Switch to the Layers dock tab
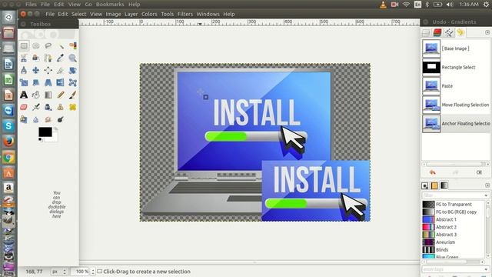The image size is (492, 277). click(x=426, y=32)
